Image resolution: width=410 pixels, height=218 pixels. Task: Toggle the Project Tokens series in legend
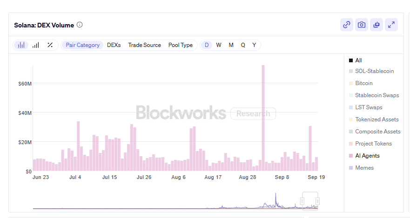pos(370,144)
